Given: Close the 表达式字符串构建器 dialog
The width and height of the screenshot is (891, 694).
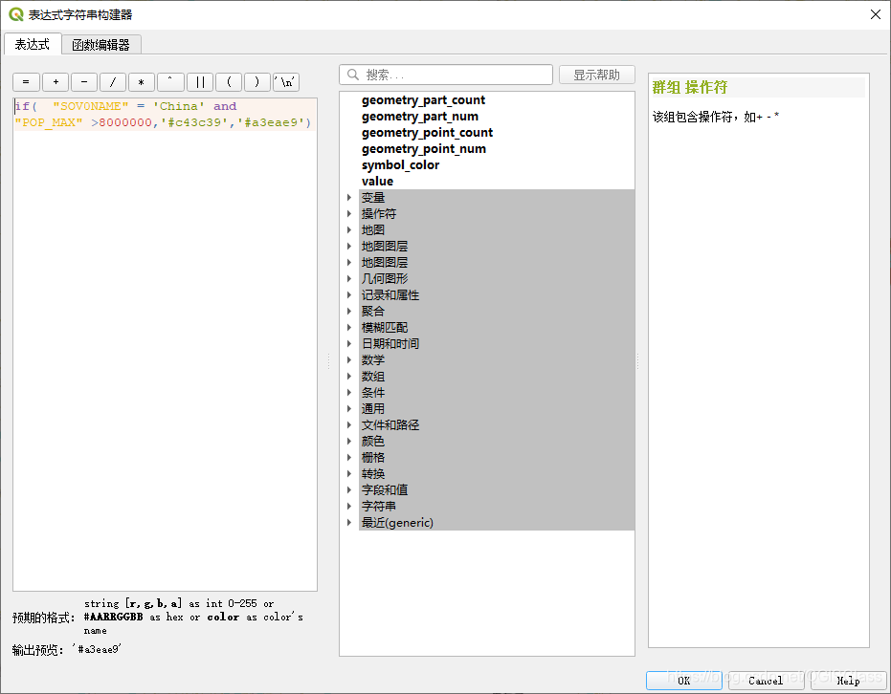Looking at the screenshot, I should pyautogui.click(x=876, y=14).
